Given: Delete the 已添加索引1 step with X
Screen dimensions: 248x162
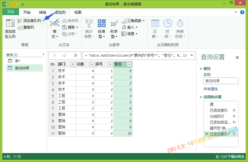Looking at the screenshot, I should (207, 134).
